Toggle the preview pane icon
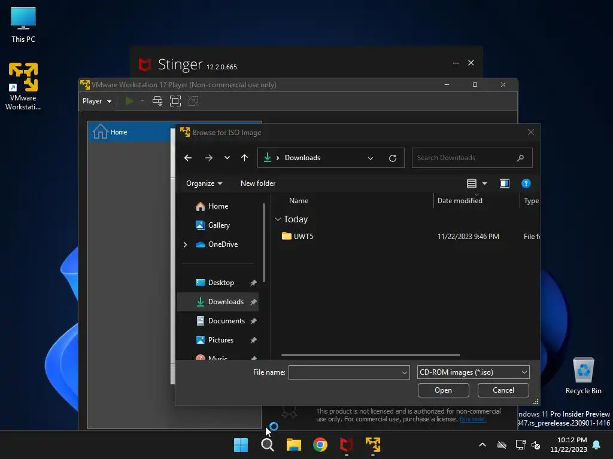 coord(505,183)
